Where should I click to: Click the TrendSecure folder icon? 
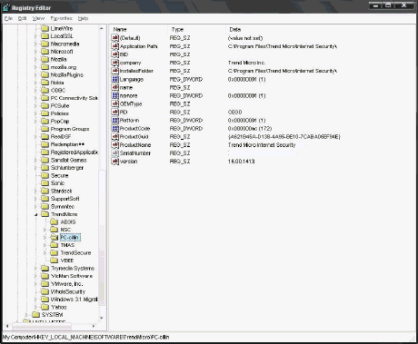tap(55, 253)
